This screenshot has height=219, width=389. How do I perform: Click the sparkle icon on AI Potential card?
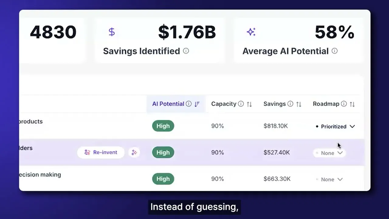click(251, 32)
